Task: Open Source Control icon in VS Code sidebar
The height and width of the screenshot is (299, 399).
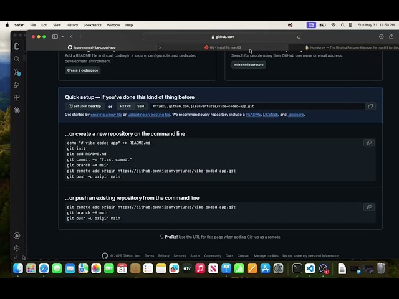Action: tap(17, 72)
